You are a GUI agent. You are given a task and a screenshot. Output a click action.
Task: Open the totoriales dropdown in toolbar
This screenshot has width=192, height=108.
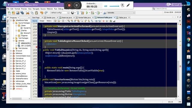(121, 13)
